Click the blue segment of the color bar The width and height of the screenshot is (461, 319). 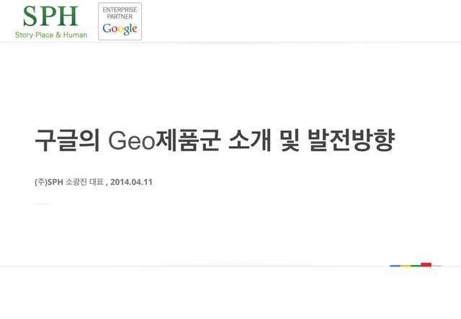point(395,266)
